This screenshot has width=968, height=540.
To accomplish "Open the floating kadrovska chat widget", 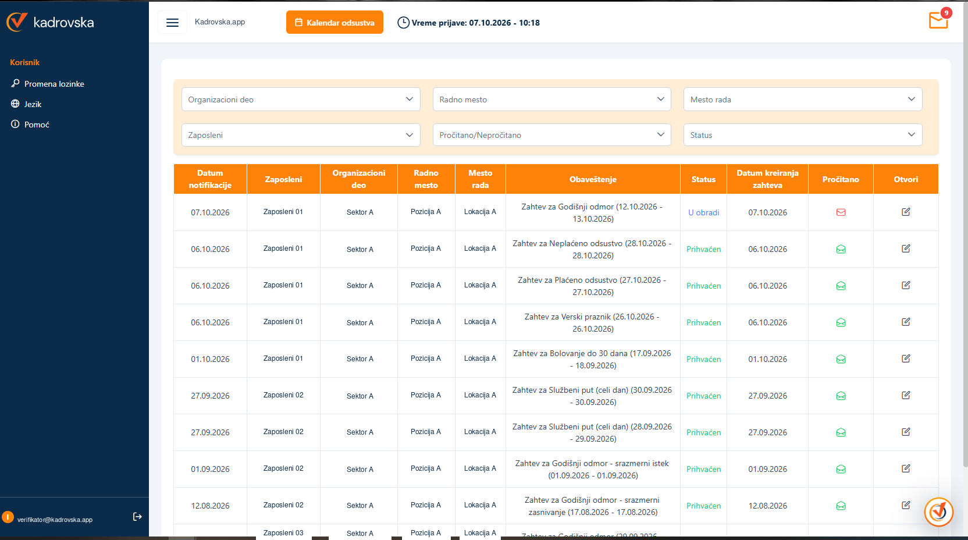I will [938, 512].
